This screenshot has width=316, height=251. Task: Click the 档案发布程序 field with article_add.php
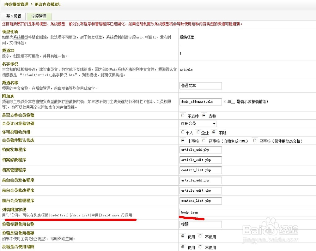[200, 150]
